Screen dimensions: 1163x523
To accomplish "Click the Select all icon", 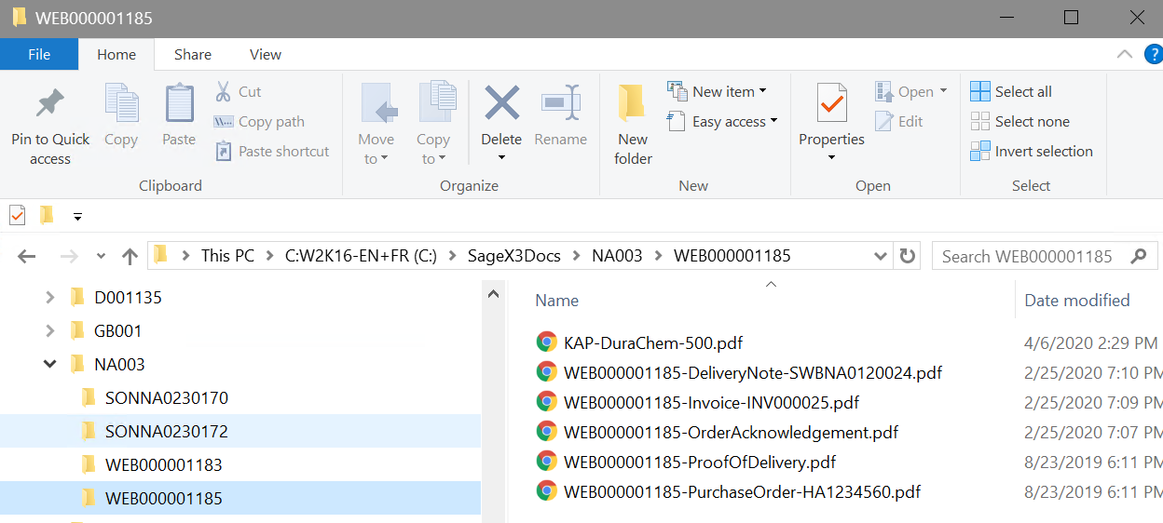I will pyautogui.click(x=980, y=91).
